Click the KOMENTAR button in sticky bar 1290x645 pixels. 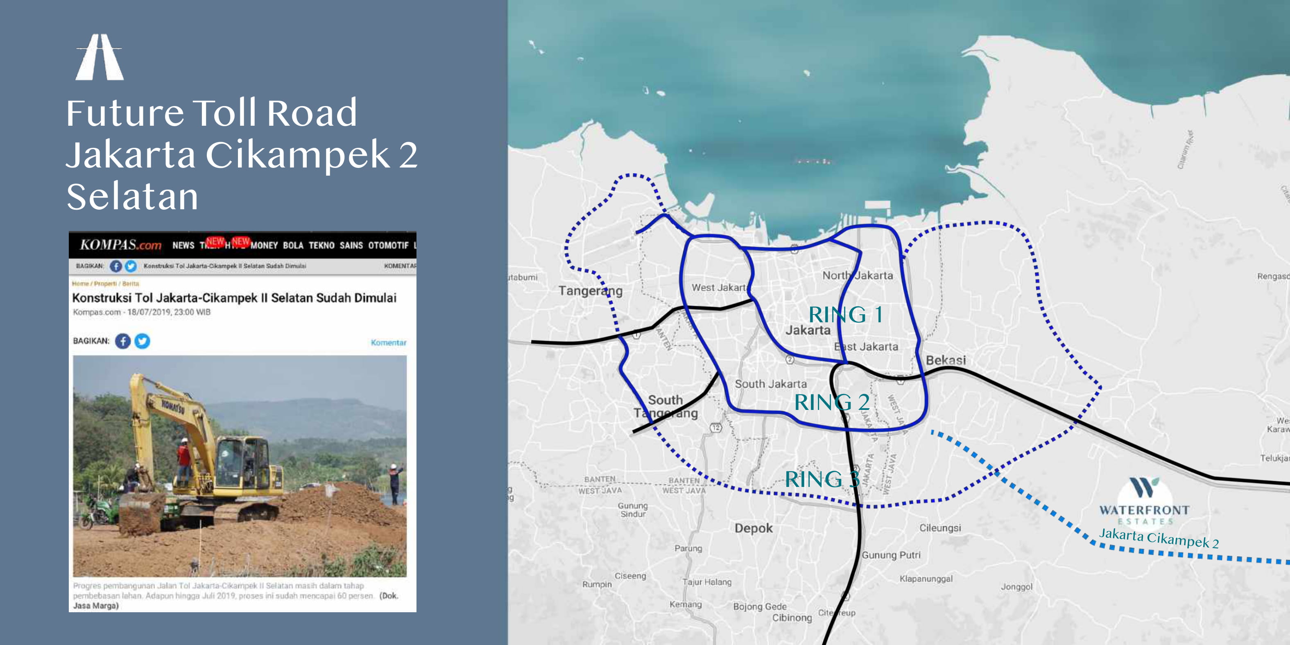tap(400, 266)
